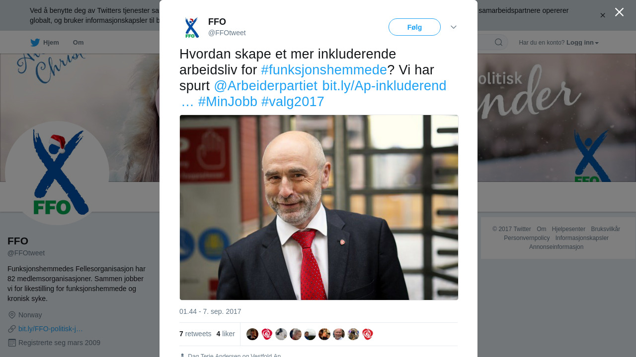Open the #funksjonshemmede hashtag
Screen dimensions: 636x357
coord(324,70)
